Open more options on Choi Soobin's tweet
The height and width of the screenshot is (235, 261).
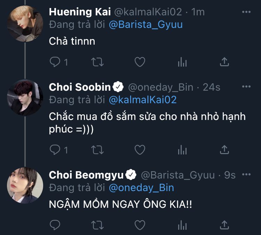246,87
